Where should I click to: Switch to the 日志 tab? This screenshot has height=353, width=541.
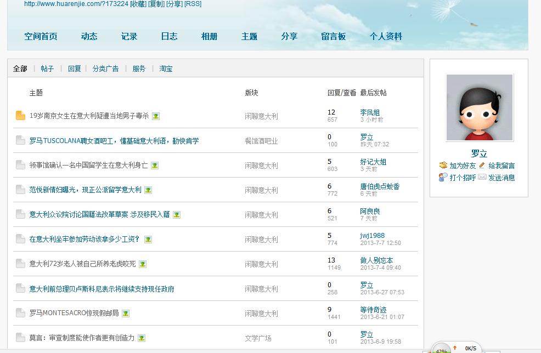point(168,37)
